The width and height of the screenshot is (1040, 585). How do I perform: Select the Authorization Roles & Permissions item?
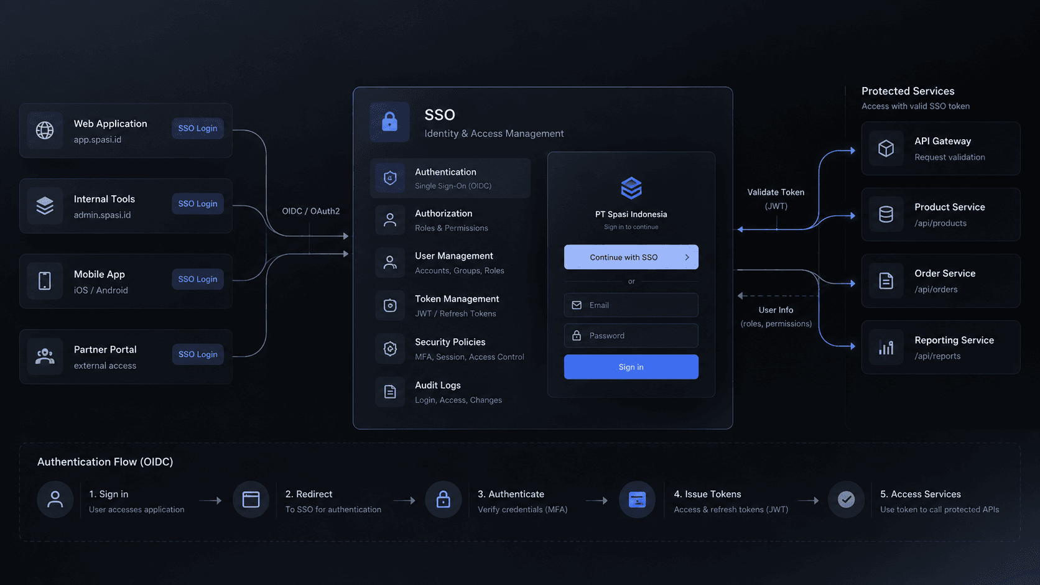[450, 220]
